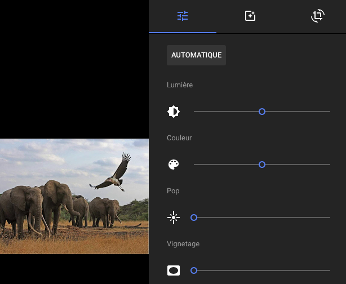Select the Lumière slider handle
Viewport: 346px width, 284px height.
[262, 112]
